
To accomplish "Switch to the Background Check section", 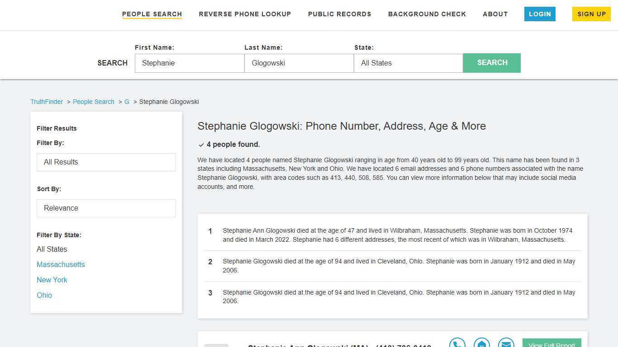I will pos(427,14).
